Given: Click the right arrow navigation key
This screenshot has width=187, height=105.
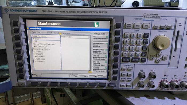Looking at the screenshot, I should (165, 58).
